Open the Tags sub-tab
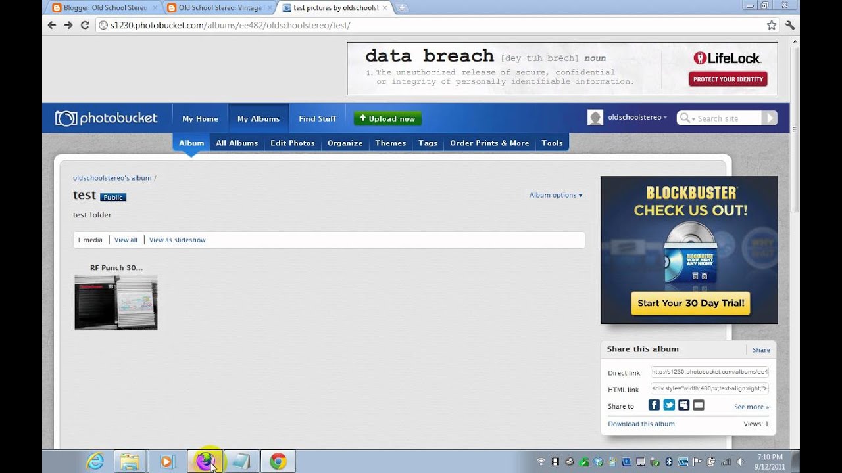Viewport: 842px width, 473px height. (428, 143)
